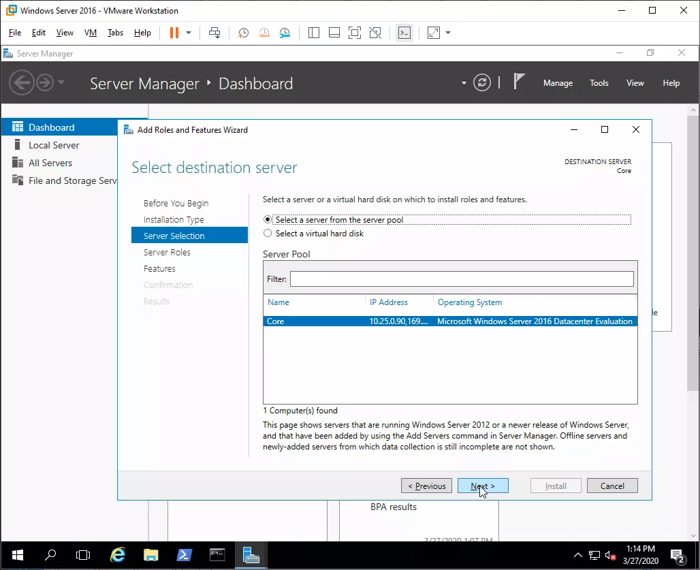Expand the navigation history dropdown arrow
Image resolution: width=700 pixels, height=570 pixels.
[61, 82]
